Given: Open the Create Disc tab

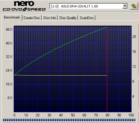Looking at the screenshot, I should [x=32, y=18].
